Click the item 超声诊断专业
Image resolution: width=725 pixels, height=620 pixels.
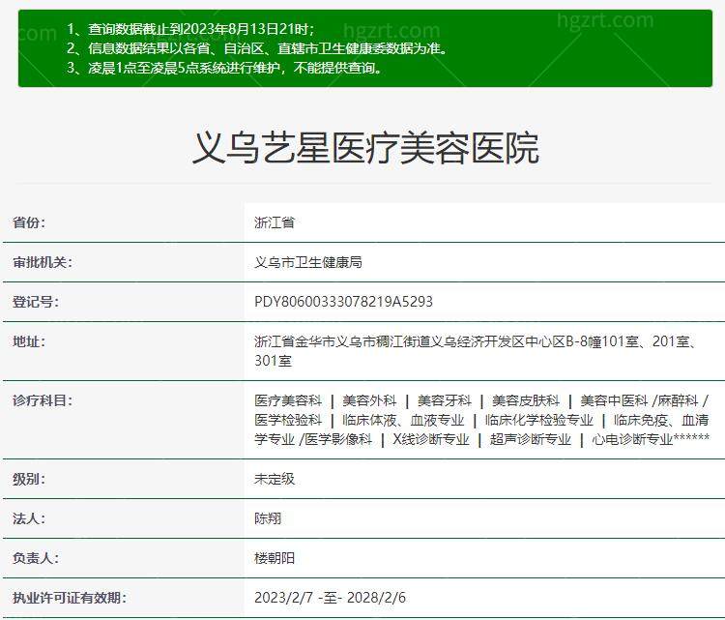[x=531, y=439]
